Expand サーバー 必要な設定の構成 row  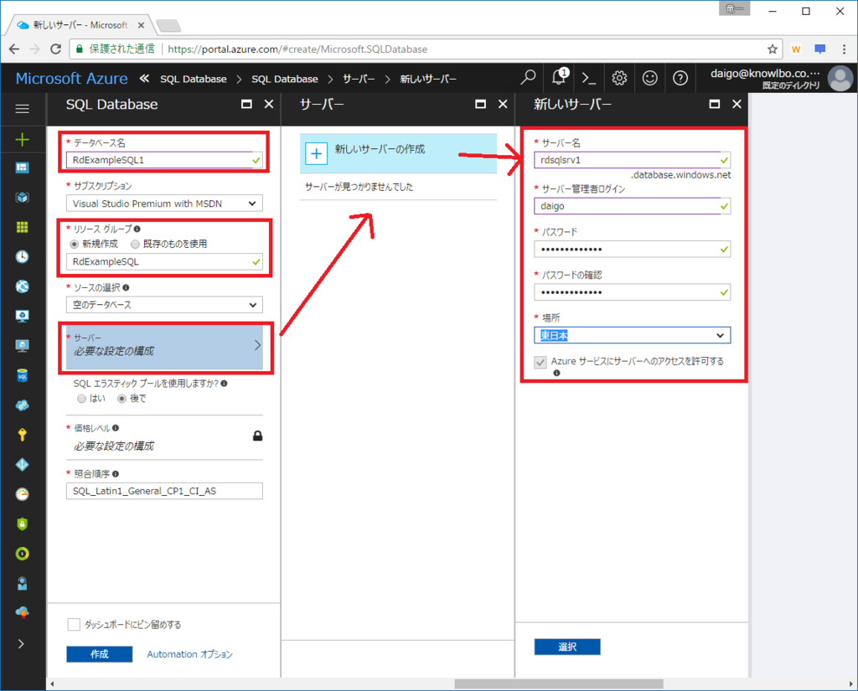(x=164, y=348)
